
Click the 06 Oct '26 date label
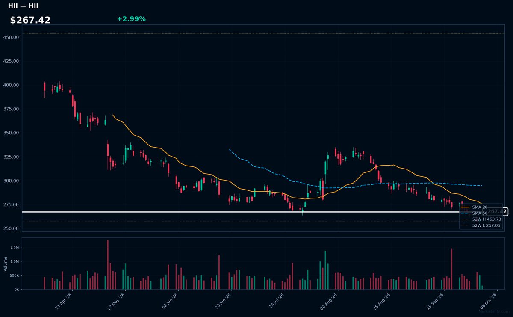pos(488,301)
